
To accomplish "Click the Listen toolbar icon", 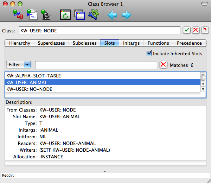I will (x=18, y=15).
